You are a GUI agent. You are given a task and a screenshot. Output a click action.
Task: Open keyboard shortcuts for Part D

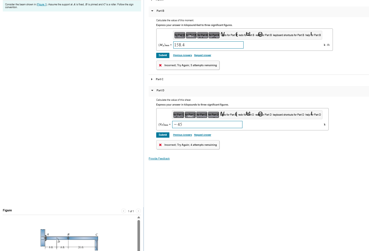click(288, 115)
